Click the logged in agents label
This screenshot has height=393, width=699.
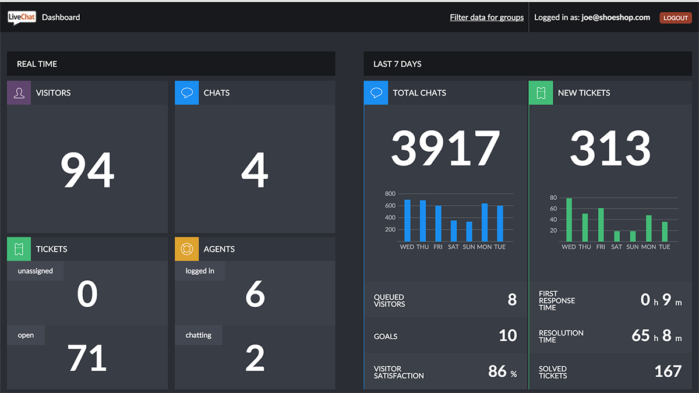point(200,271)
